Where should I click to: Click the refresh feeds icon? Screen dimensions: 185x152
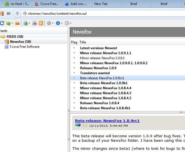point(2,23)
